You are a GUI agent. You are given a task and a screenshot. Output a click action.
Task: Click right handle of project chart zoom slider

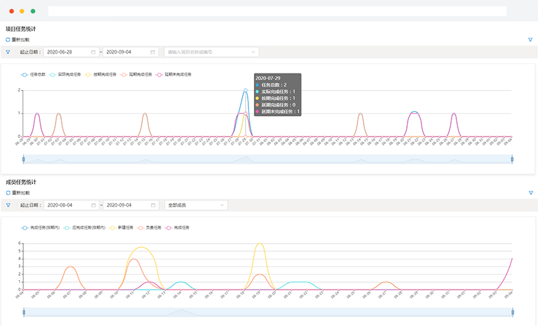tap(512, 159)
